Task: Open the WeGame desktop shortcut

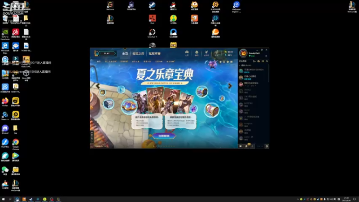Action: pos(110,6)
